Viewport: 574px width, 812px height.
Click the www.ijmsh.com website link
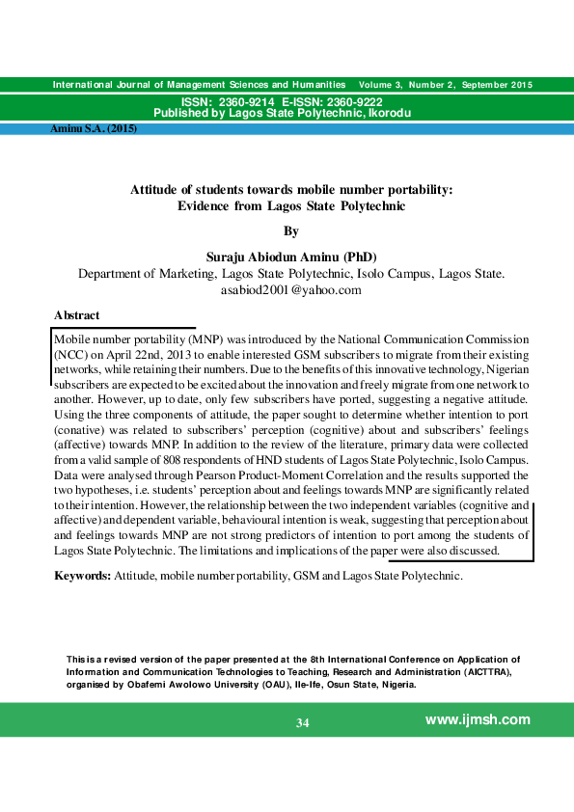pyautogui.click(x=478, y=719)
